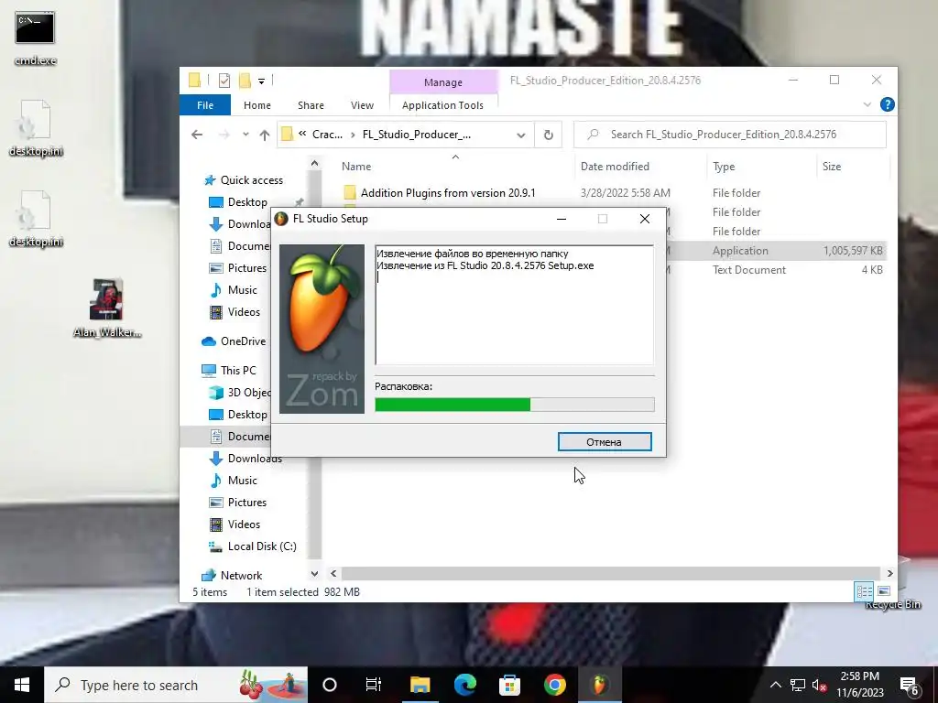
Task: Open the cmd.exe desktop shortcut
Action: click(35, 37)
